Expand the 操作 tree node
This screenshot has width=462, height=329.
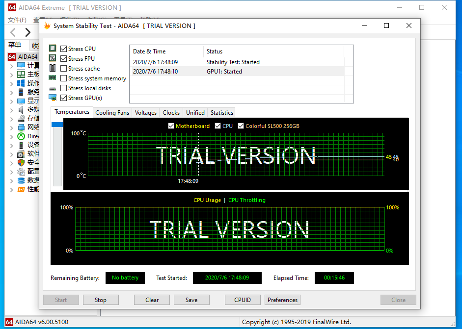click(x=11, y=83)
